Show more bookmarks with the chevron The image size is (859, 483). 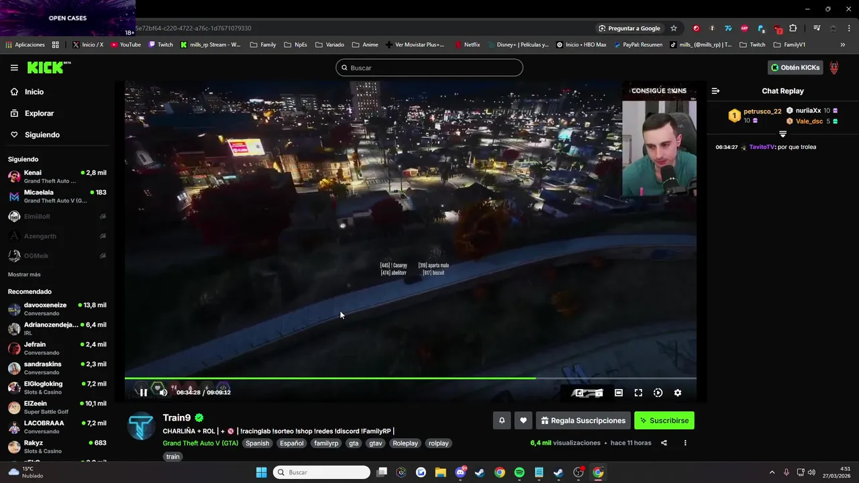pyautogui.click(x=843, y=45)
